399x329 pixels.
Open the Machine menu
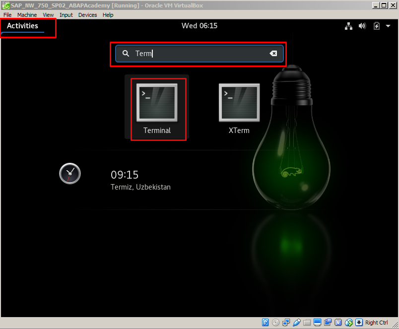coord(27,15)
